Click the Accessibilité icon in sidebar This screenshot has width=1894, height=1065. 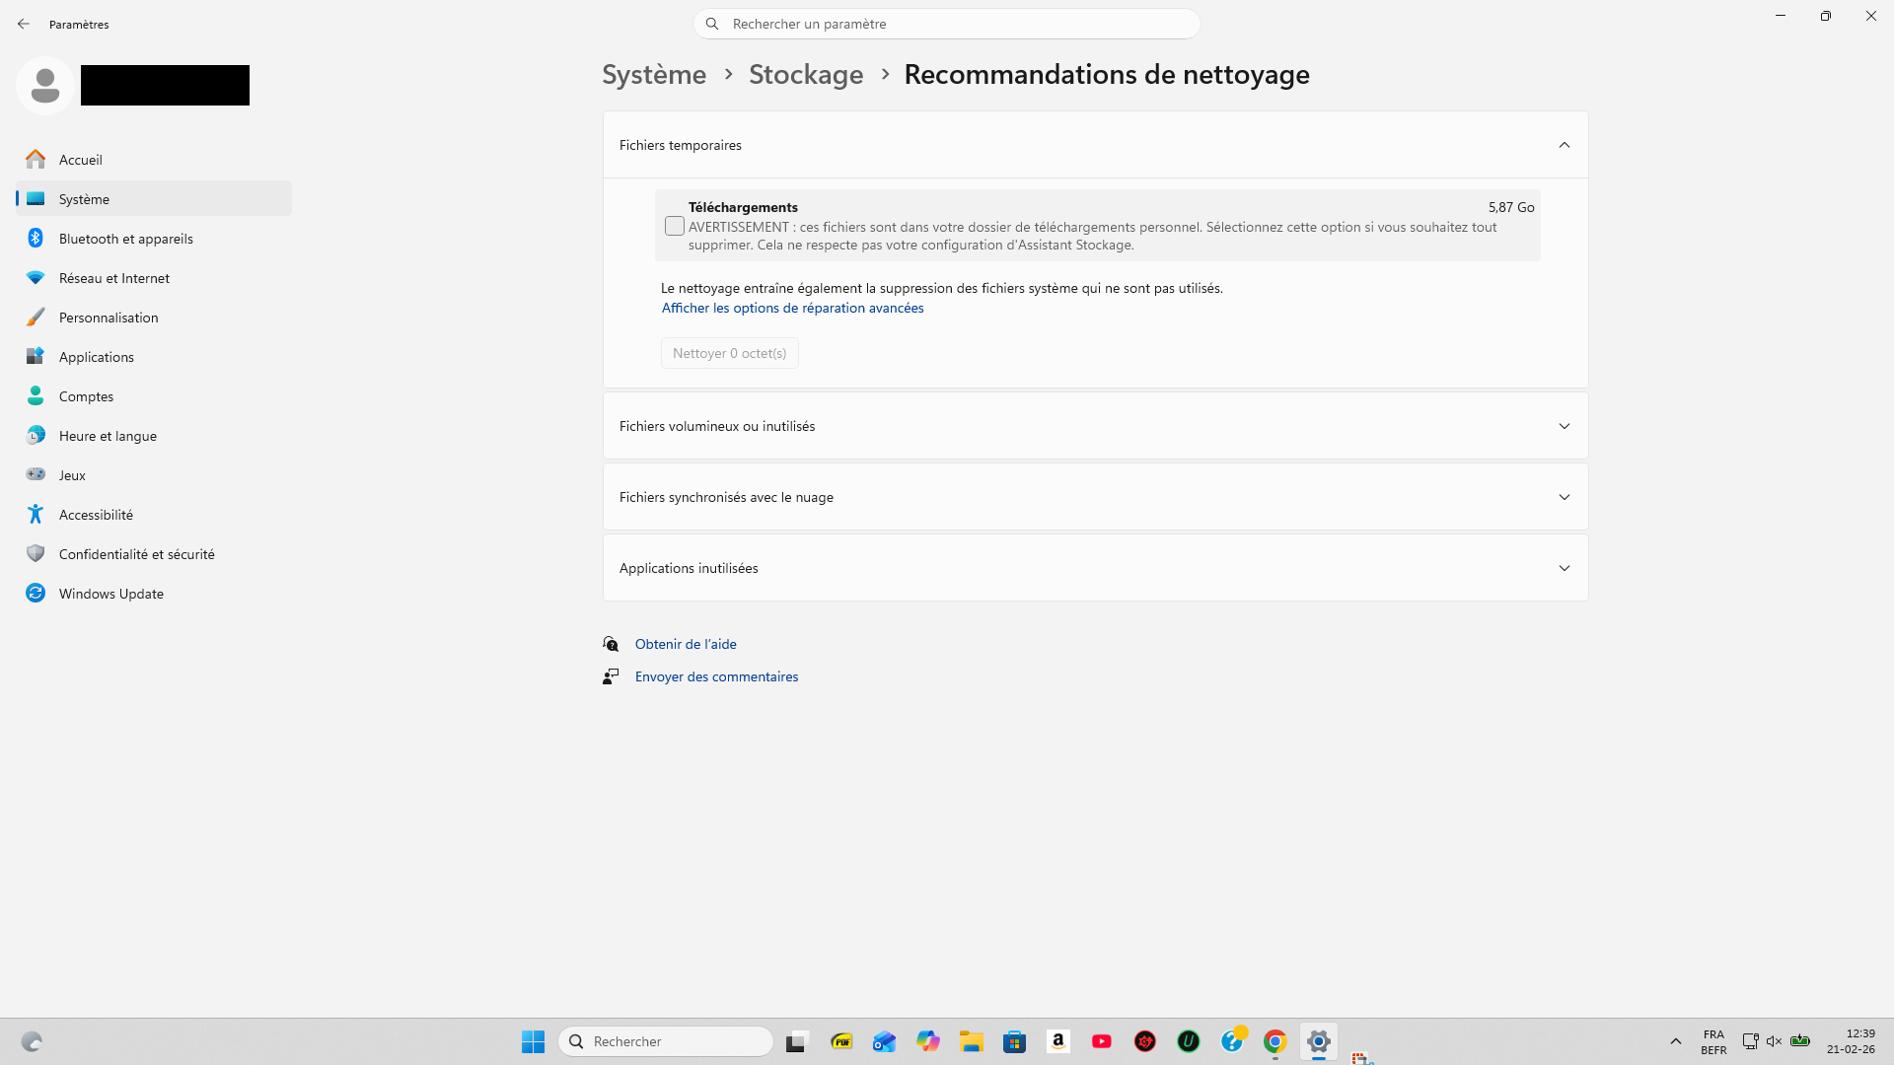(36, 515)
